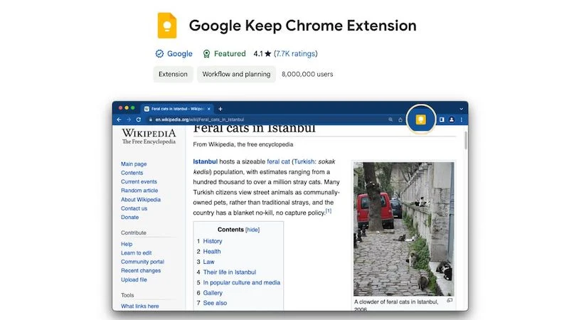Follow the Istanbul link in article
Image resolution: width=569 pixels, height=320 pixels.
(x=205, y=161)
